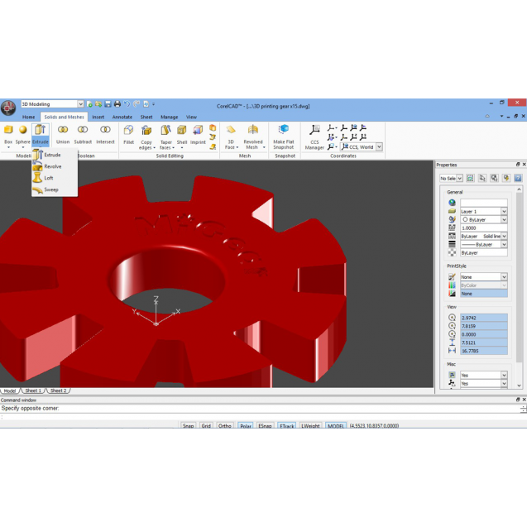Click the Revolved Mesh tool

(x=253, y=137)
